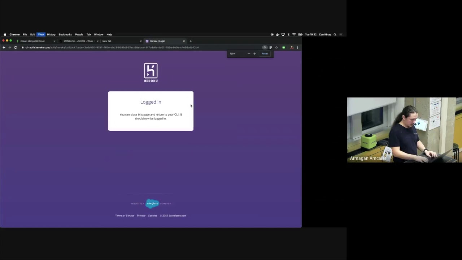Open the Apple menu
The width and height of the screenshot is (462, 260).
point(5,34)
